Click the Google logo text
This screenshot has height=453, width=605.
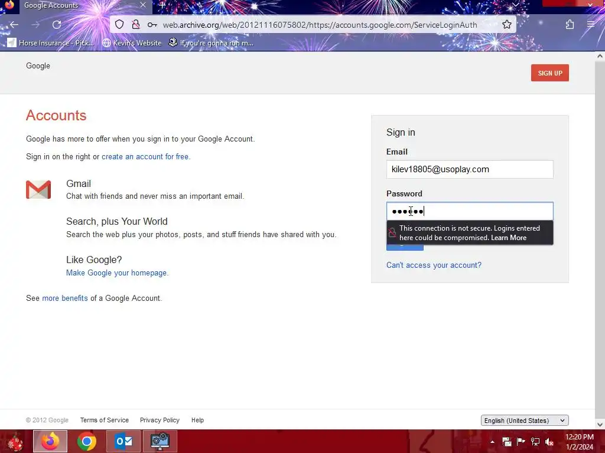click(38, 66)
